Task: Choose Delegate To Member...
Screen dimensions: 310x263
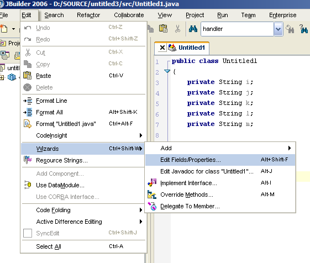Action: point(220,206)
